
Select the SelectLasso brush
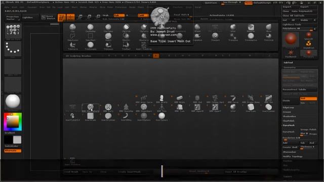[72, 37]
